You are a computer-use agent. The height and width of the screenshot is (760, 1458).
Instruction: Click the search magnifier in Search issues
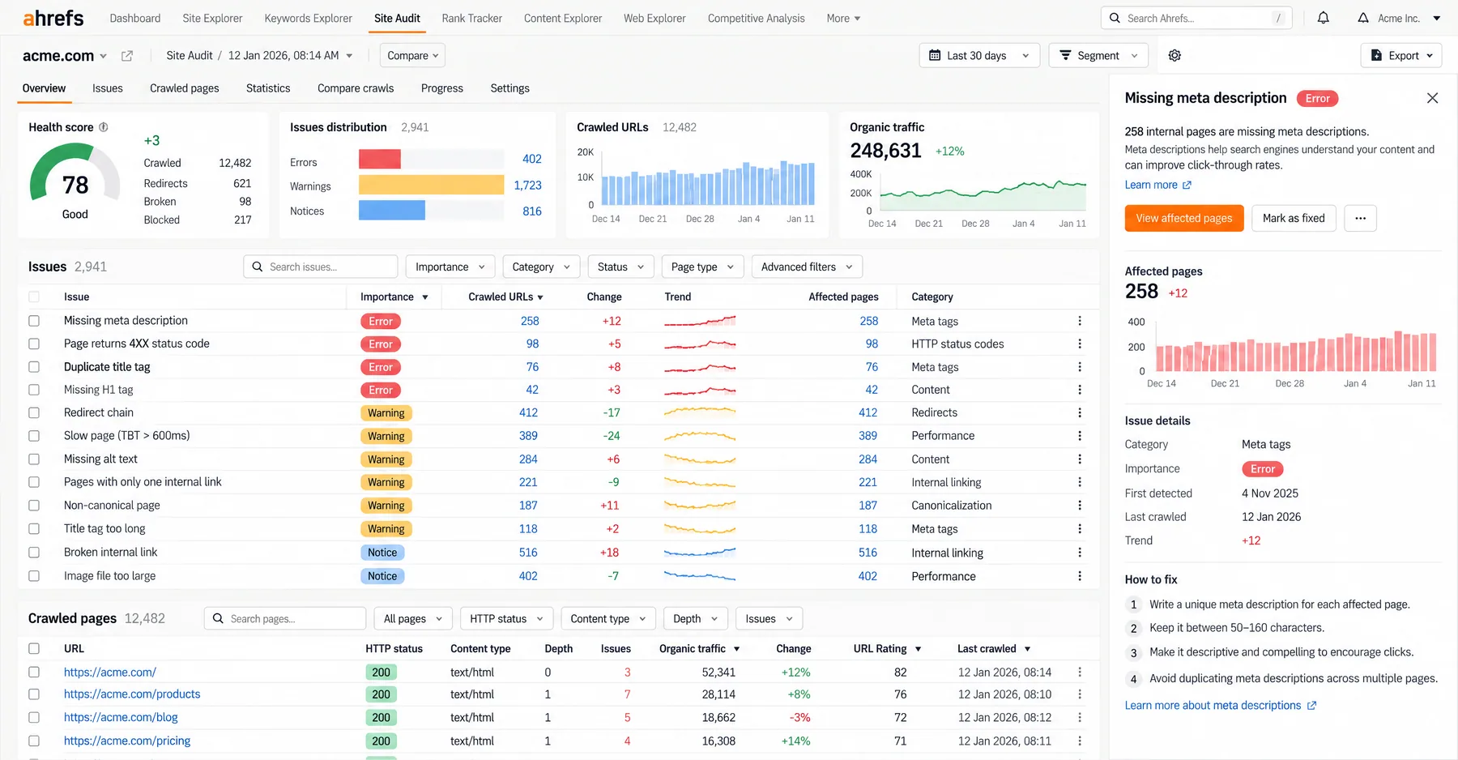[x=258, y=267]
